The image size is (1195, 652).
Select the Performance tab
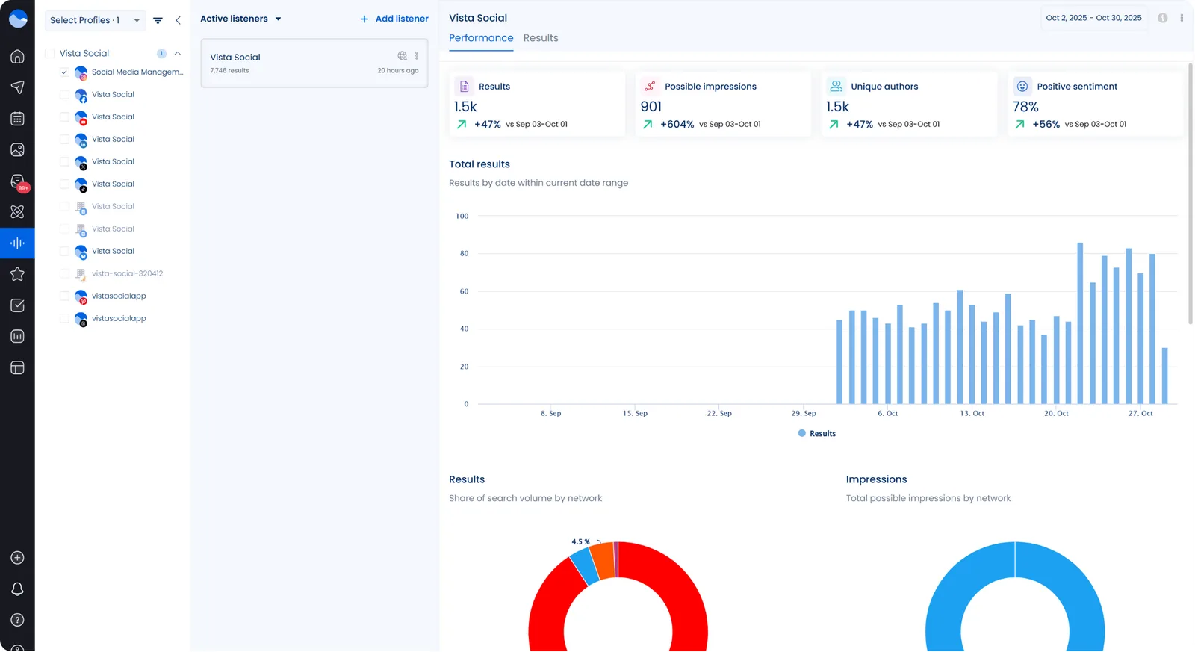[480, 38]
